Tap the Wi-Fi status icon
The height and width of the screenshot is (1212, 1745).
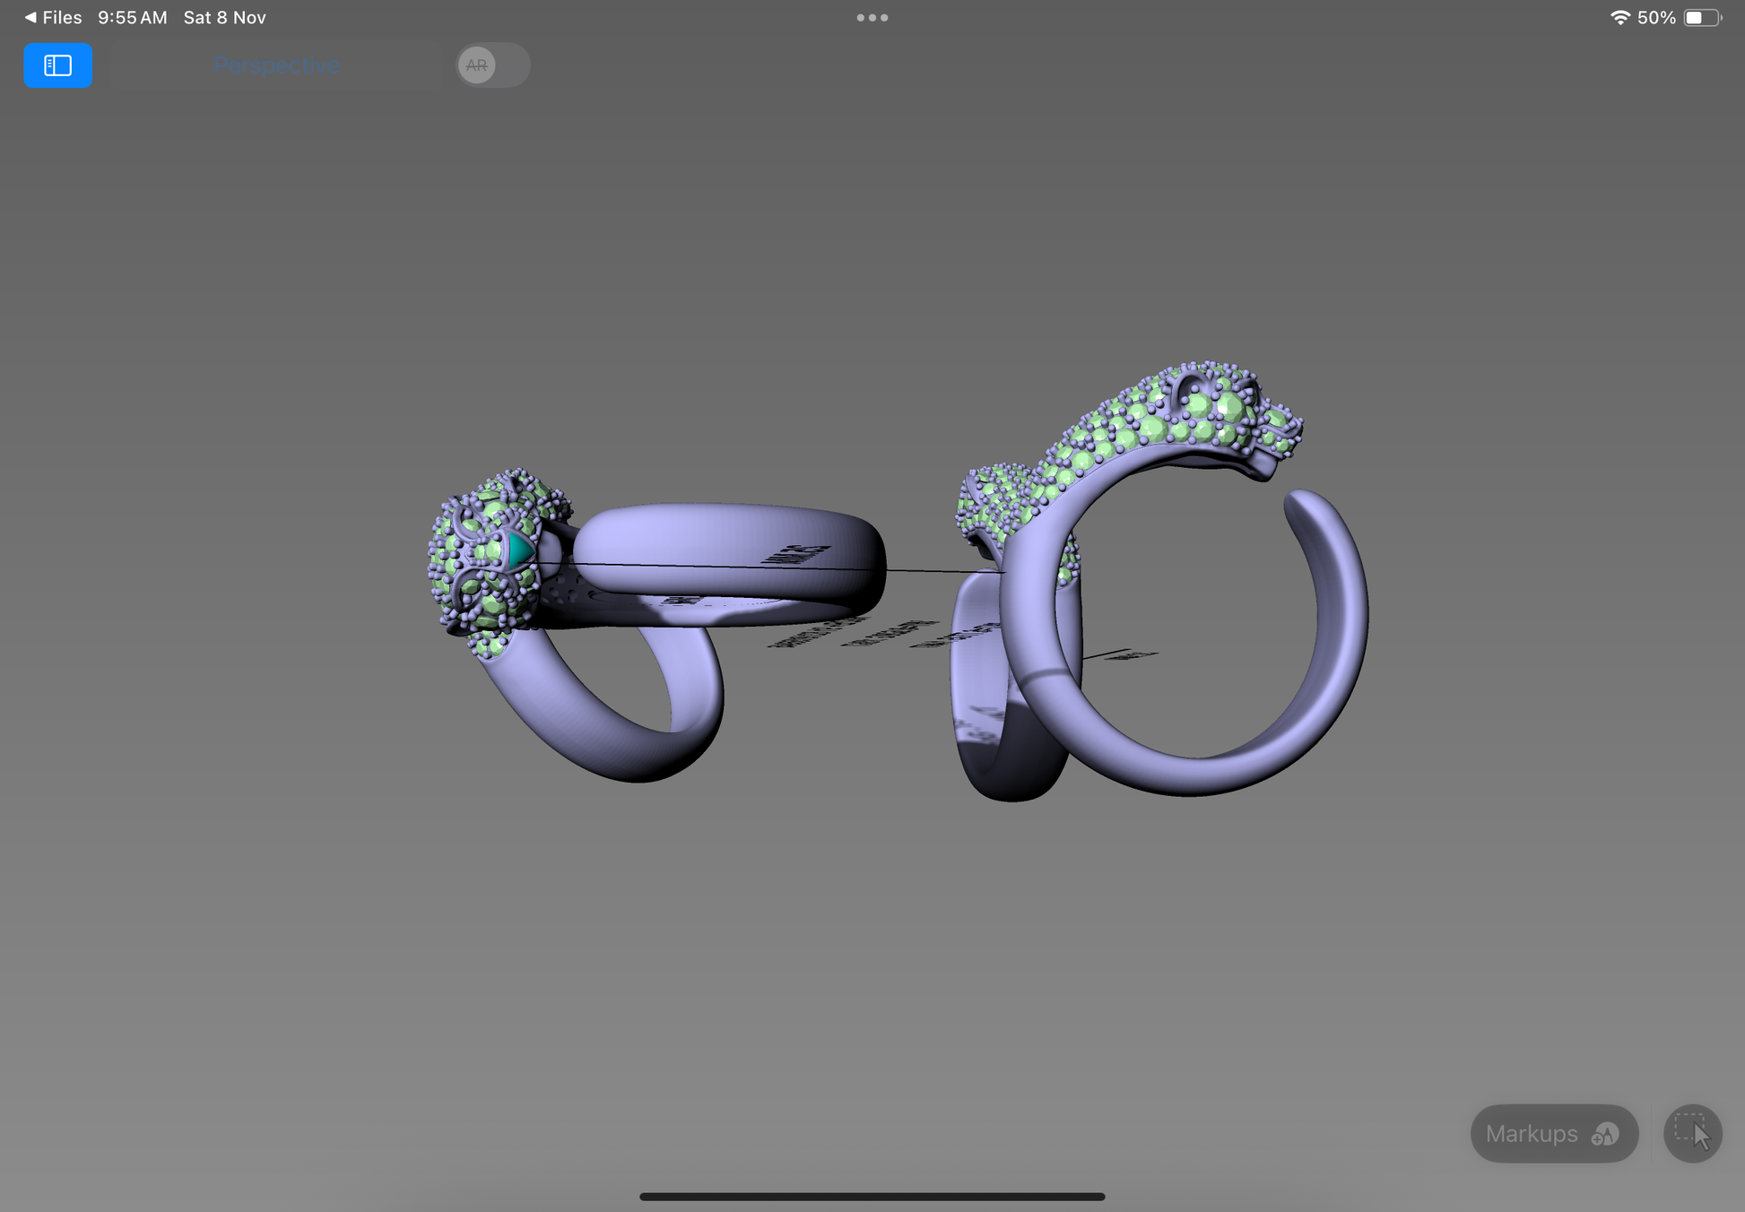(1619, 18)
